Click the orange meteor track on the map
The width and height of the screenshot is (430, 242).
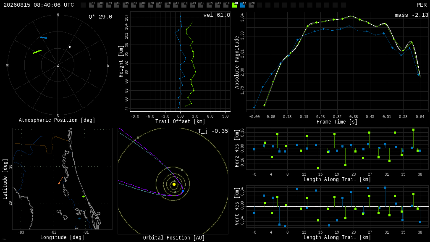tap(60, 181)
